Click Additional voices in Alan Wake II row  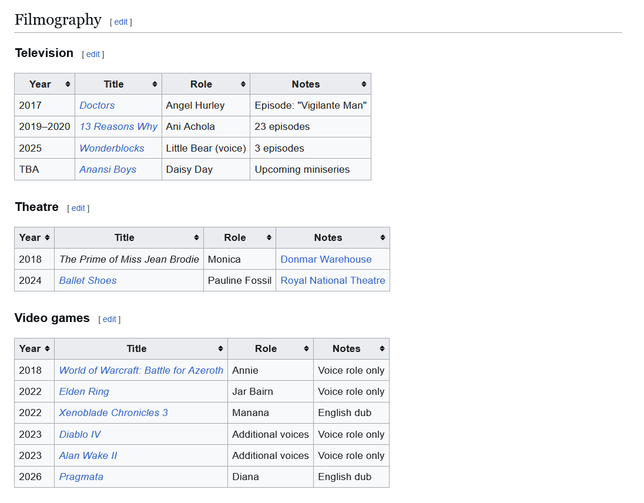(270, 456)
